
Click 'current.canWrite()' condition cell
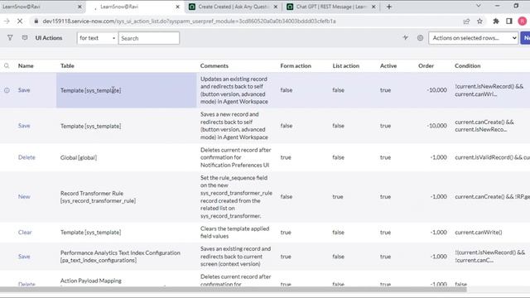coord(479,232)
